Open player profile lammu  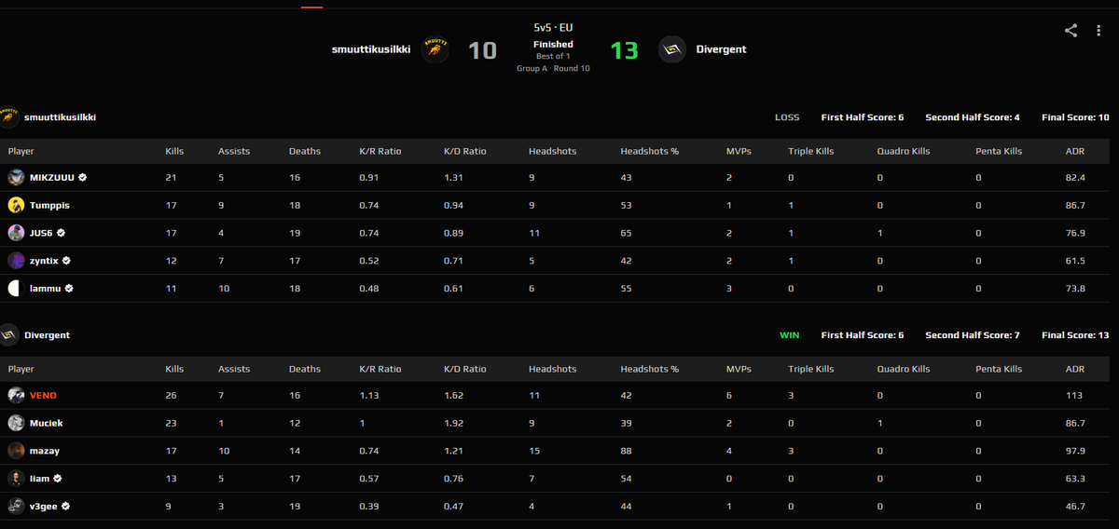(46, 289)
